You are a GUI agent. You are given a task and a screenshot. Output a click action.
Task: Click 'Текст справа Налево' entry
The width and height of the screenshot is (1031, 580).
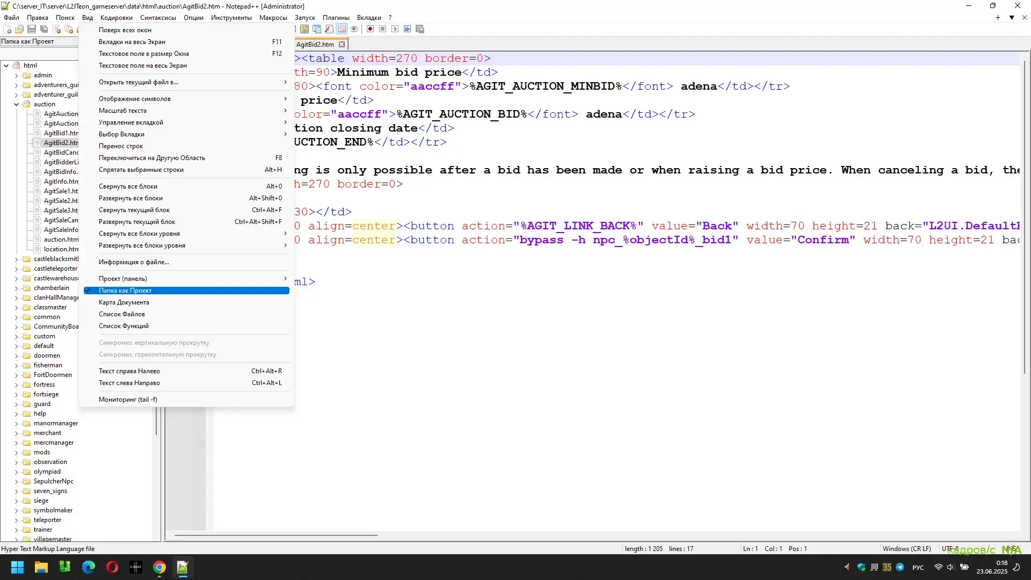[186, 371]
